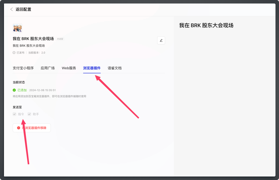279x180 pixels.
Task: Click the timestamp 2024-12-06 15:35:51
Action: coord(43,90)
